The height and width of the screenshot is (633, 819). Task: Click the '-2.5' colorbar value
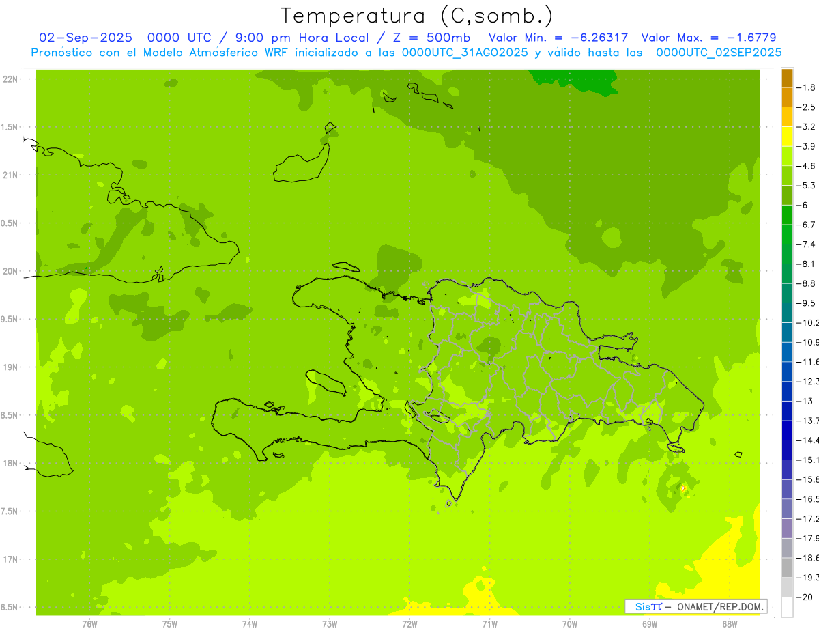[x=807, y=107]
